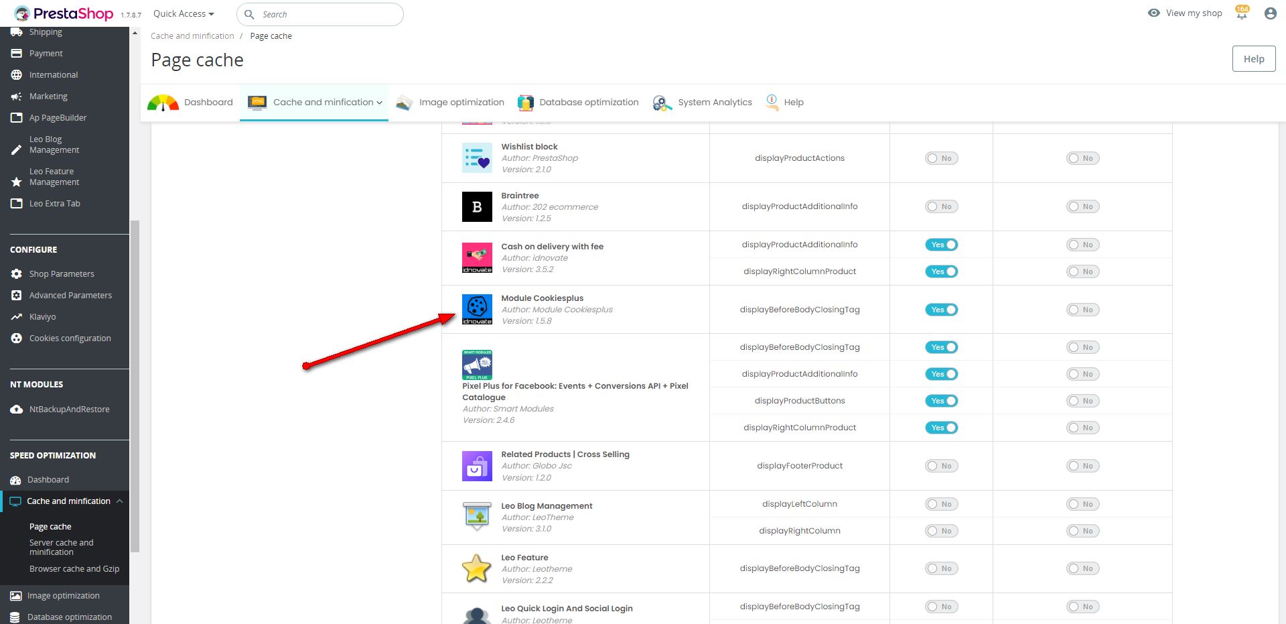Click the Payment card icon in the sidebar
Viewport: 1286px width, 624px height.
[17, 54]
